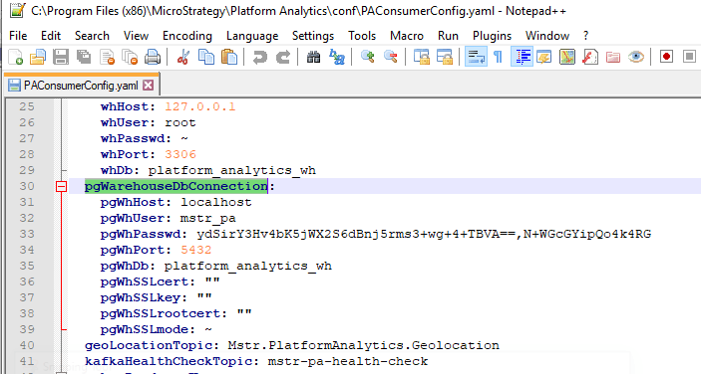Place cursor on whHost 127.0.0.1 value

(x=199, y=107)
